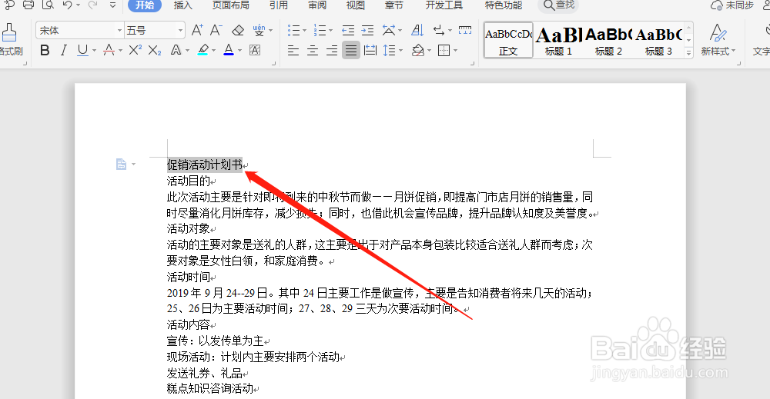
Task: Click the phonetic guide (wén) icon
Action: pos(259,31)
